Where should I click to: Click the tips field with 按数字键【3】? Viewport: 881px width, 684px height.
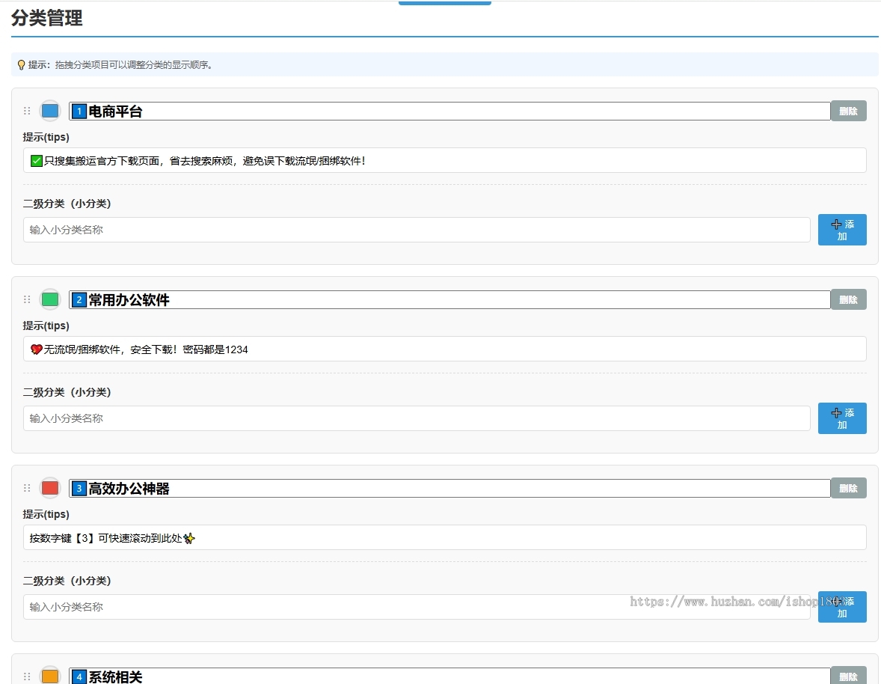444,537
